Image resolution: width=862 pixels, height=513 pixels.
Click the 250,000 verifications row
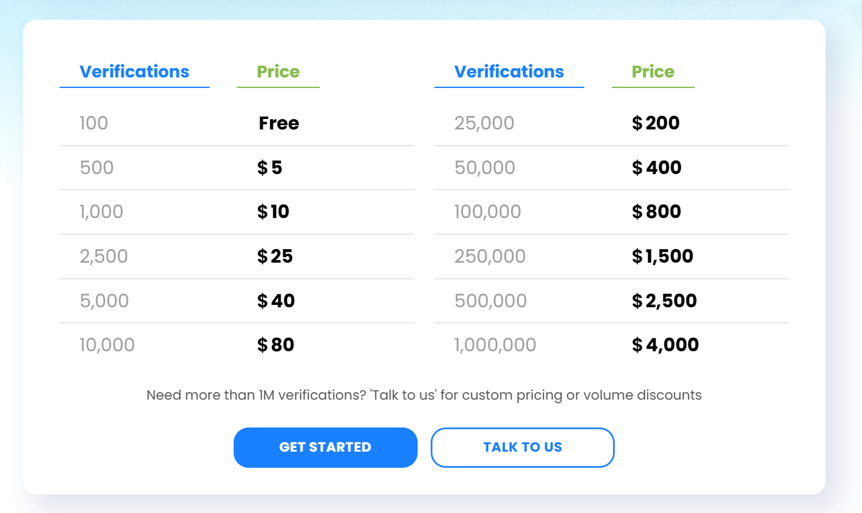pos(490,256)
